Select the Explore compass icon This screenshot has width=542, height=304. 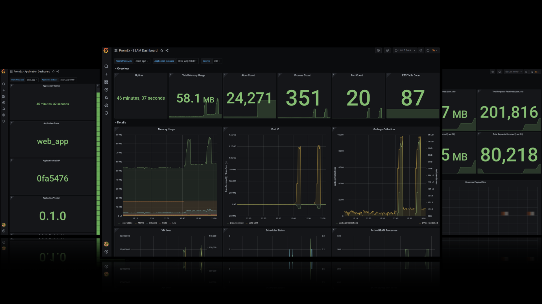(106, 90)
